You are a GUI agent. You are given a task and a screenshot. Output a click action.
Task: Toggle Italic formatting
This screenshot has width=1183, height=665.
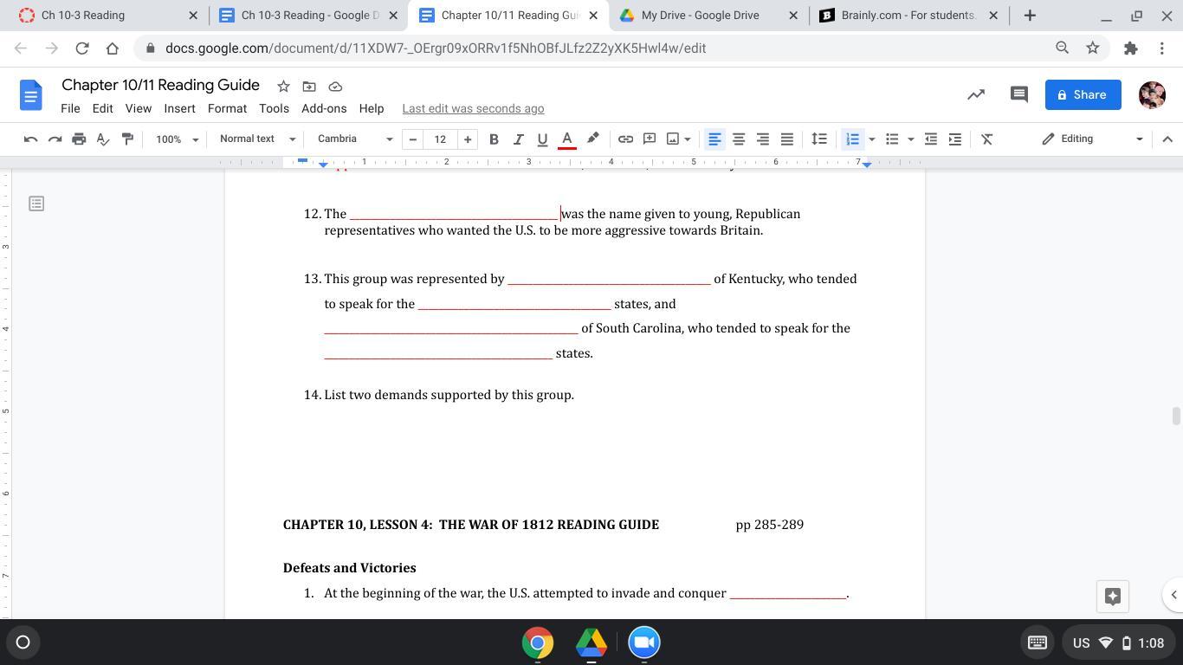(x=518, y=139)
